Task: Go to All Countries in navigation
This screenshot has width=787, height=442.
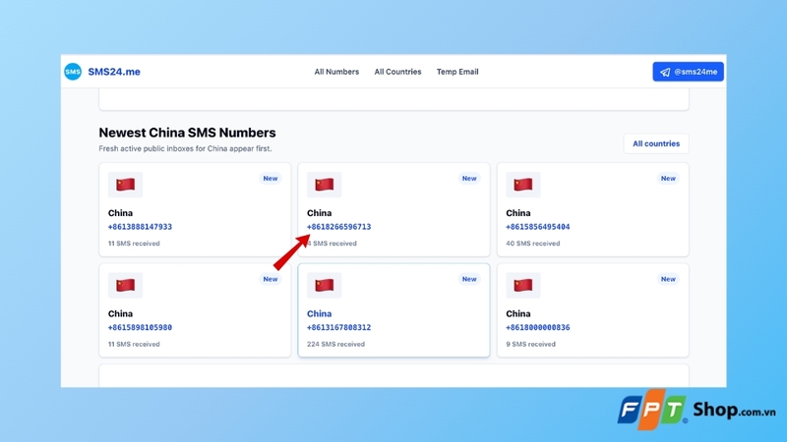Action: pyautogui.click(x=397, y=72)
